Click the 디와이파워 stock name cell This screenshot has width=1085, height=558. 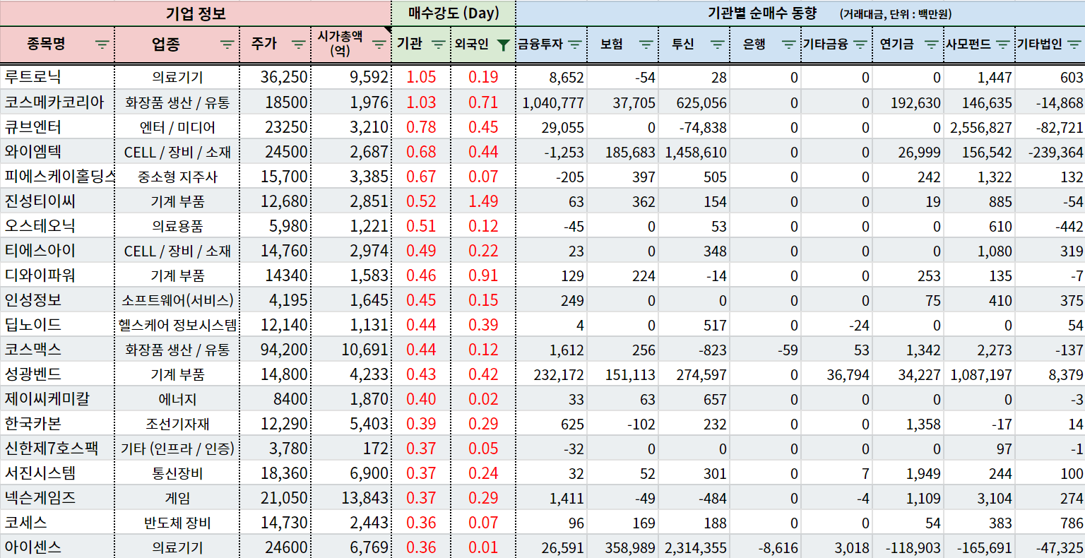(57, 275)
